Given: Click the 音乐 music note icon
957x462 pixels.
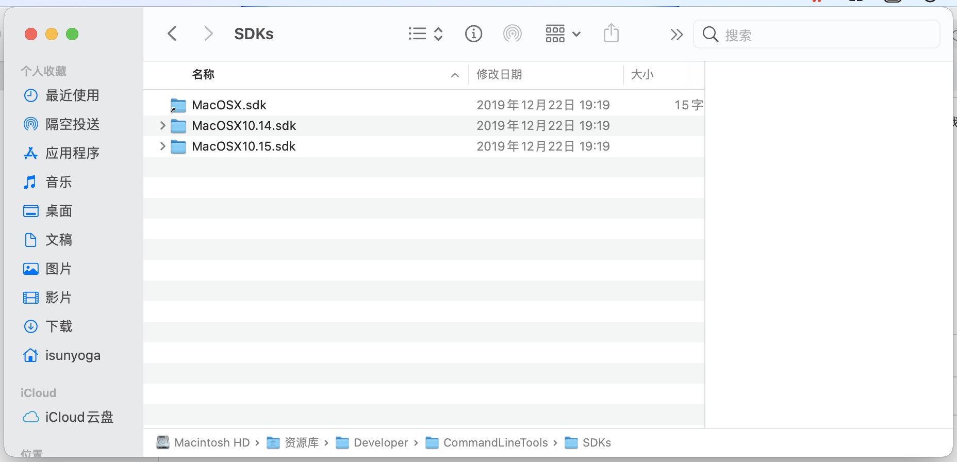Looking at the screenshot, I should [30, 182].
